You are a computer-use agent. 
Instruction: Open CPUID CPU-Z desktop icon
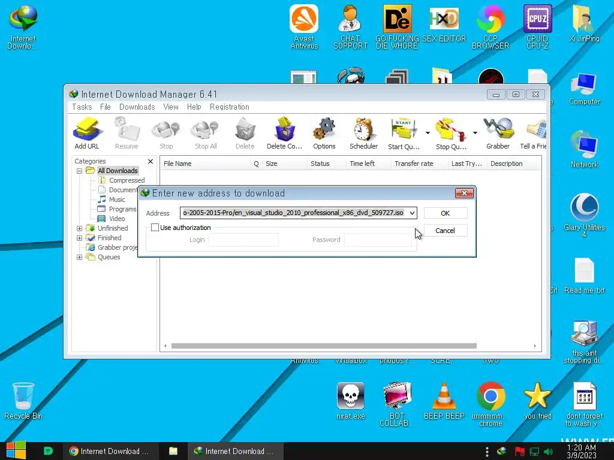coord(538,26)
